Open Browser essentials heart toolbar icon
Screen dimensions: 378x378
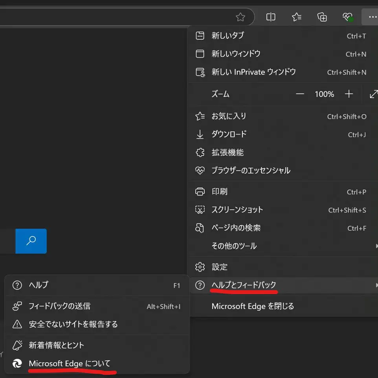pos(348,17)
